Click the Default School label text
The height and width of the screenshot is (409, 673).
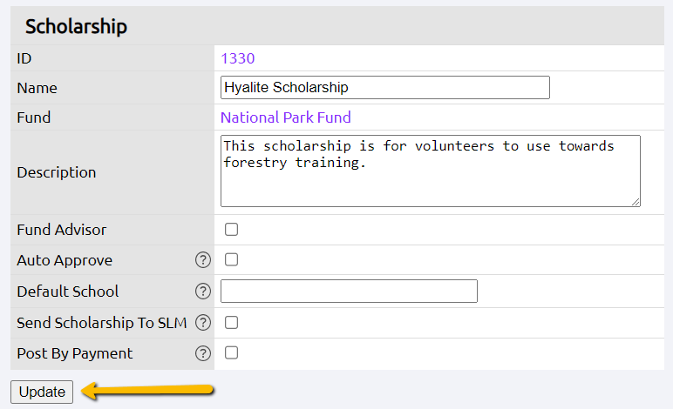tap(67, 292)
